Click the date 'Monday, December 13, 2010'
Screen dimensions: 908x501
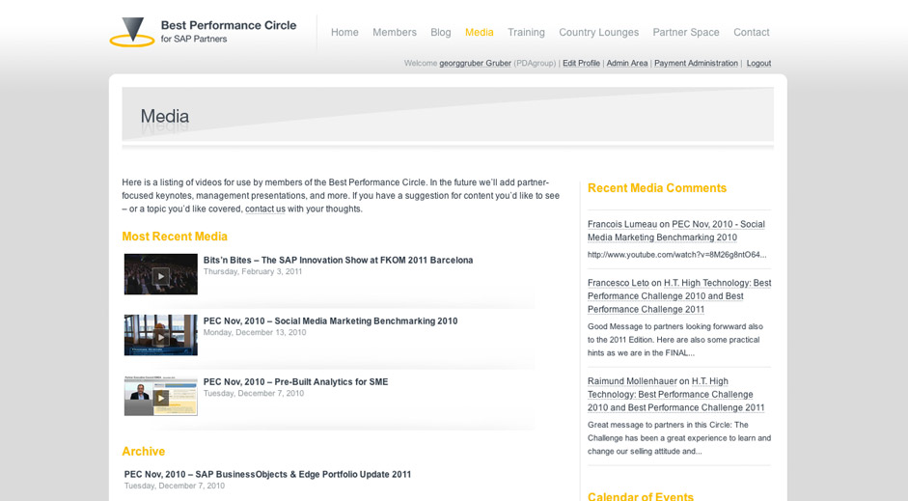point(255,332)
